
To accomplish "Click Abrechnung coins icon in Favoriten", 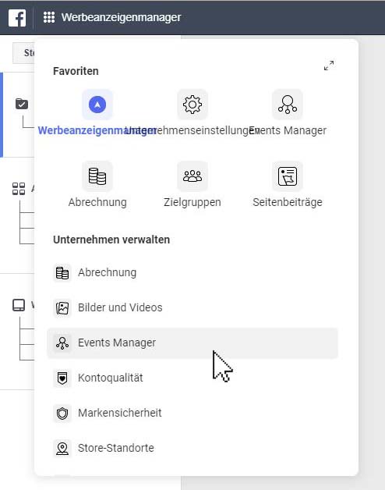I will [97, 176].
